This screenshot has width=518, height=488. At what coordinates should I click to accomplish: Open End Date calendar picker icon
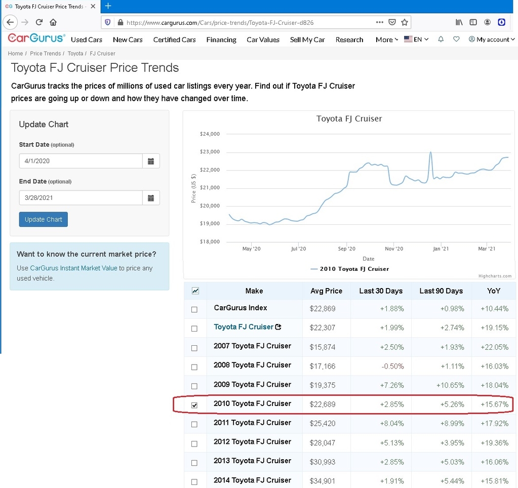click(151, 198)
